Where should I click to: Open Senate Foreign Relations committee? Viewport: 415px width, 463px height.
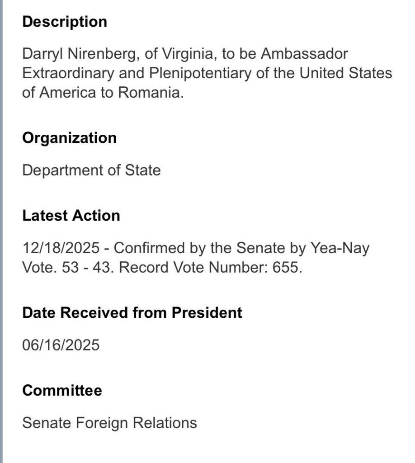coord(109,423)
